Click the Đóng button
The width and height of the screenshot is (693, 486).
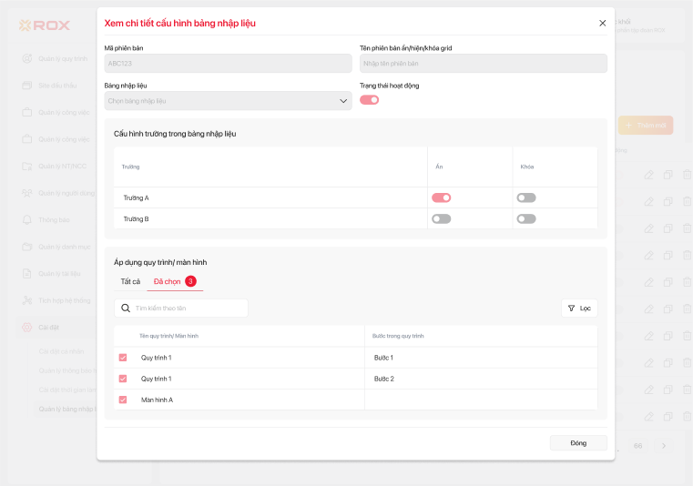pos(578,443)
